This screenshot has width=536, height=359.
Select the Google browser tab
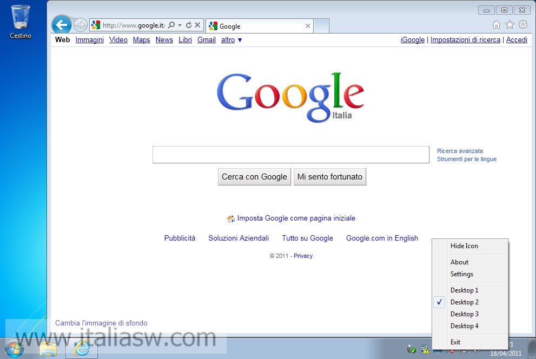[260, 26]
